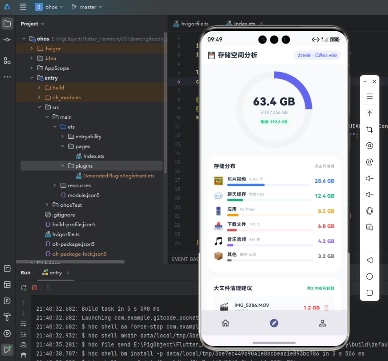This screenshot has height=361, width=388.
Task: Tap the 下载文件 storage row
Action: point(274,226)
